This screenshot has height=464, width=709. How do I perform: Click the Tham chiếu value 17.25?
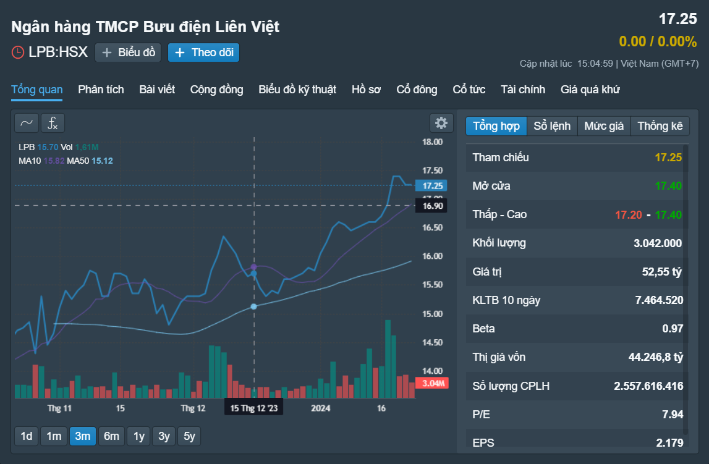pos(668,157)
